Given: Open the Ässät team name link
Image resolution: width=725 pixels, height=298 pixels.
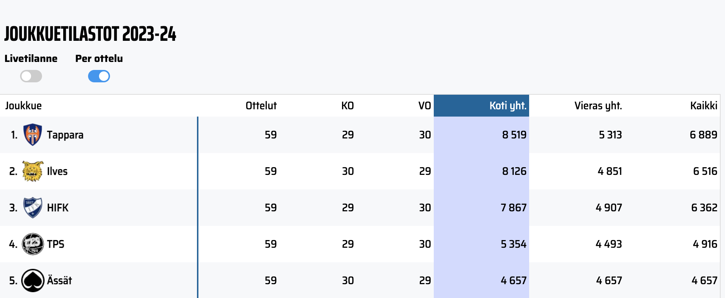Looking at the screenshot, I should pos(60,281).
